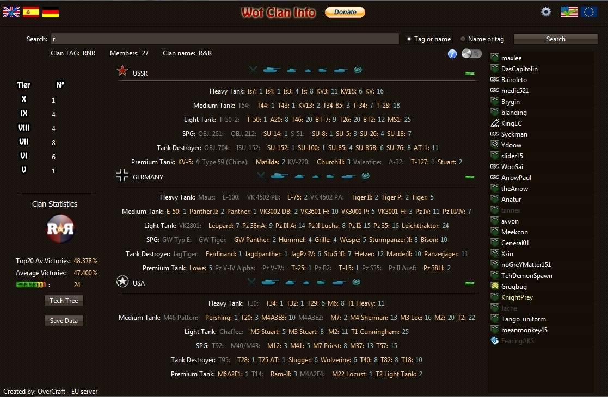Image resolution: width=608 pixels, height=397 pixels.
Task: Select member Grugbug in list
Action: point(514,287)
